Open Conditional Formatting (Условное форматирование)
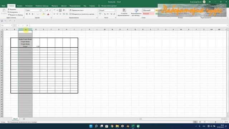Screen dimensions: 229x129 [x=124, y=13]
